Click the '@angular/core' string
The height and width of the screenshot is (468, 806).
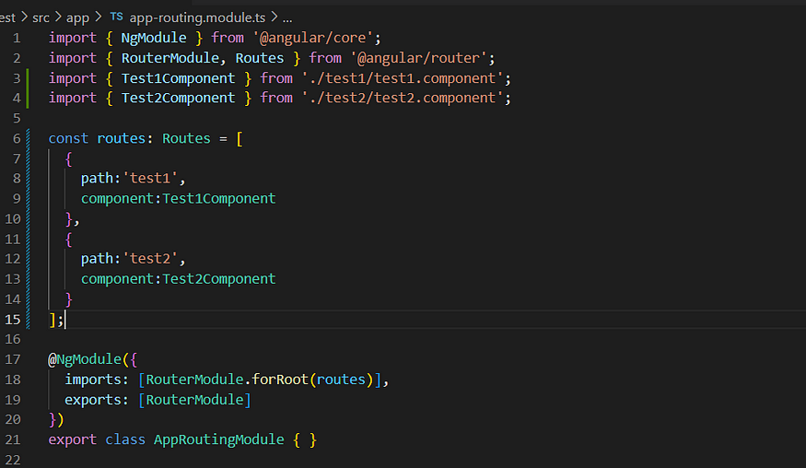(x=312, y=38)
